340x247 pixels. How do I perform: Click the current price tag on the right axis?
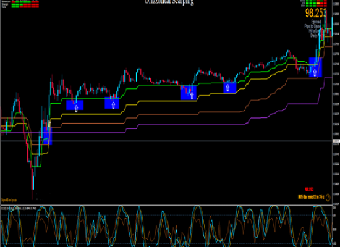click(336, 141)
